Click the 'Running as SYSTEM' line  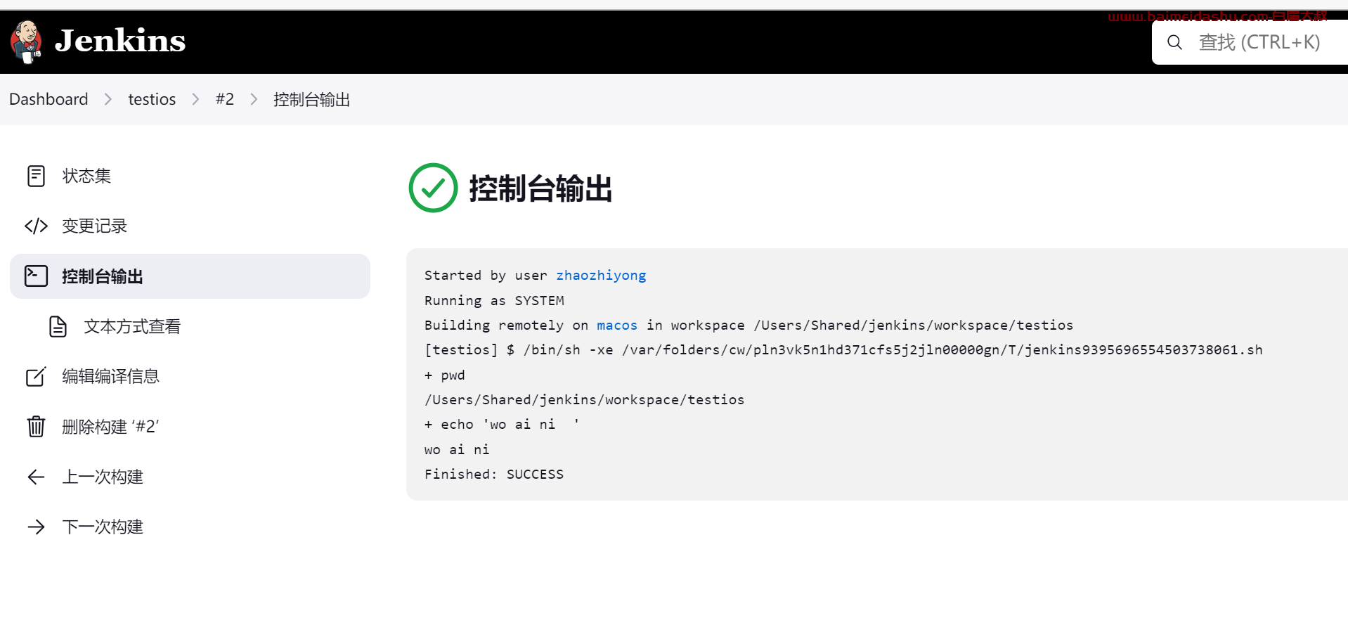[494, 300]
